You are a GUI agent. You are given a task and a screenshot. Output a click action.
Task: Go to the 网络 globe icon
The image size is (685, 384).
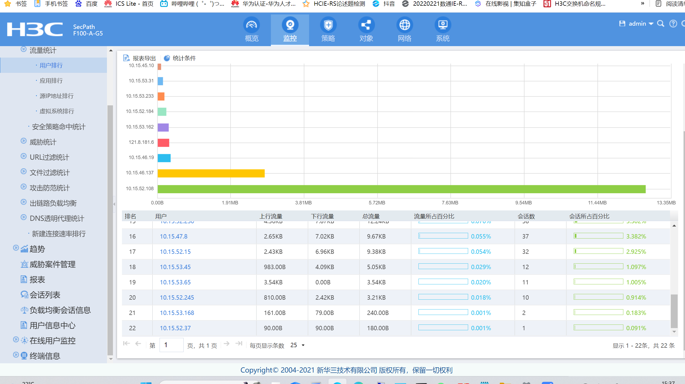[x=404, y=25]
